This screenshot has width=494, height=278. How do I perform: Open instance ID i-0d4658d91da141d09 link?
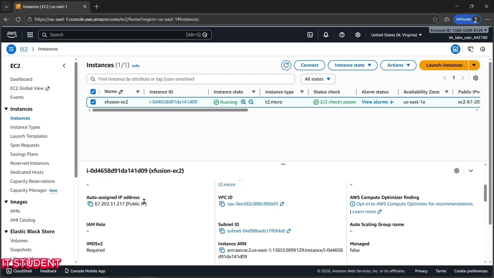pyautogui.click(x=173, y=102)
